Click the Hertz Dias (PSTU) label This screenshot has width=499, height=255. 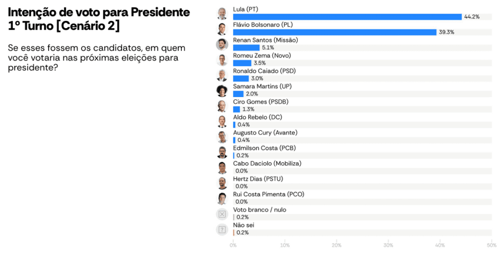[258, 179]
